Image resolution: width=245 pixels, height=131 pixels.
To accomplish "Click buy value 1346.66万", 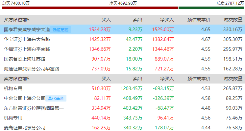I will coord(100,49).
